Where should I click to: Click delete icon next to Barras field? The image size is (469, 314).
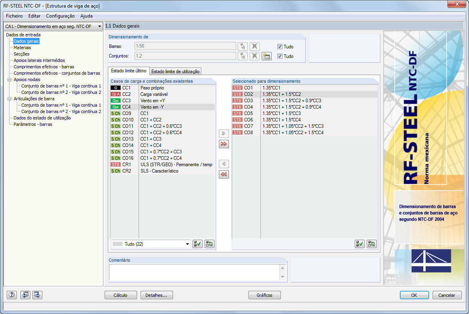tap(254, 46)
